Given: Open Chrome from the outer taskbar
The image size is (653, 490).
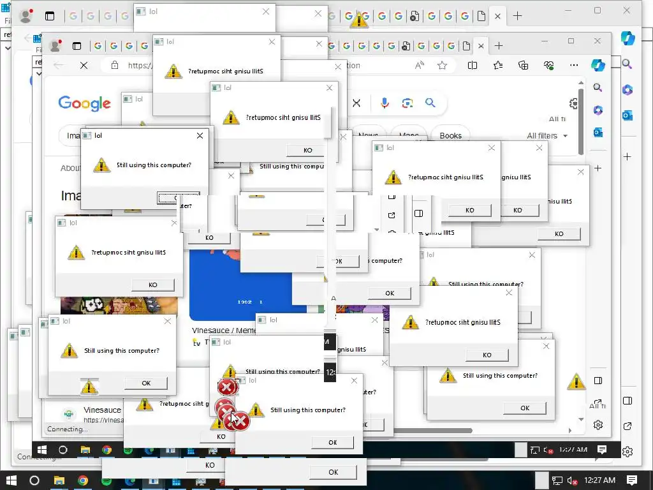Looking at the screenshot, I should (83, 480).
